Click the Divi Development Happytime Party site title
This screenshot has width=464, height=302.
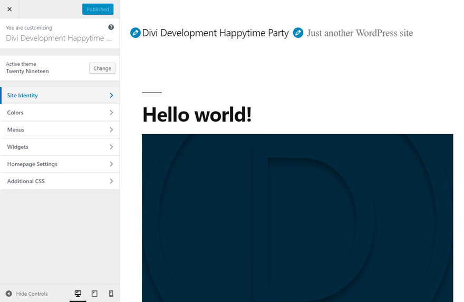pyautogui.click(x=216, y=33)
